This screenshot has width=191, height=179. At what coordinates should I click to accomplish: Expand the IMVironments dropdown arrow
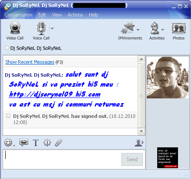pos(138,30)
